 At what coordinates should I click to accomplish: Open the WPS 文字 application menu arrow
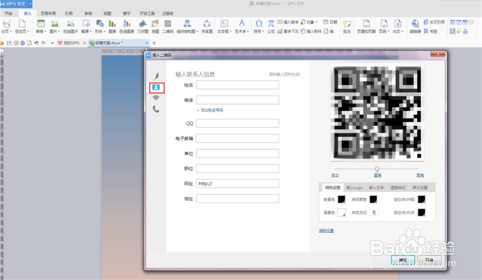coord(30,4)
